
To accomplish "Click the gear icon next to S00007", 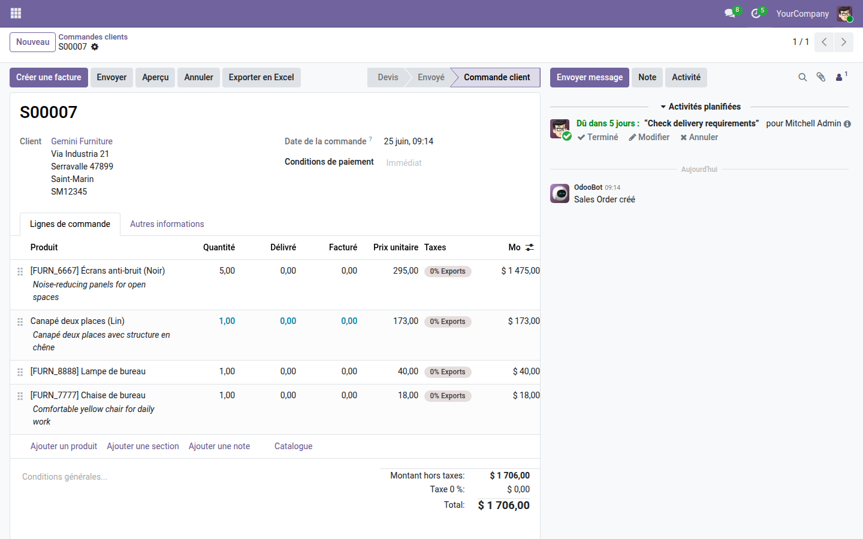I will [x=95, y=47].
